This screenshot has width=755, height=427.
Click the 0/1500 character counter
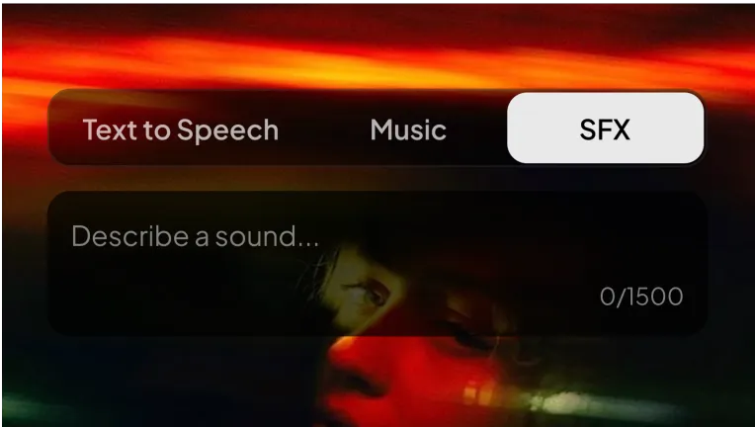641,297
